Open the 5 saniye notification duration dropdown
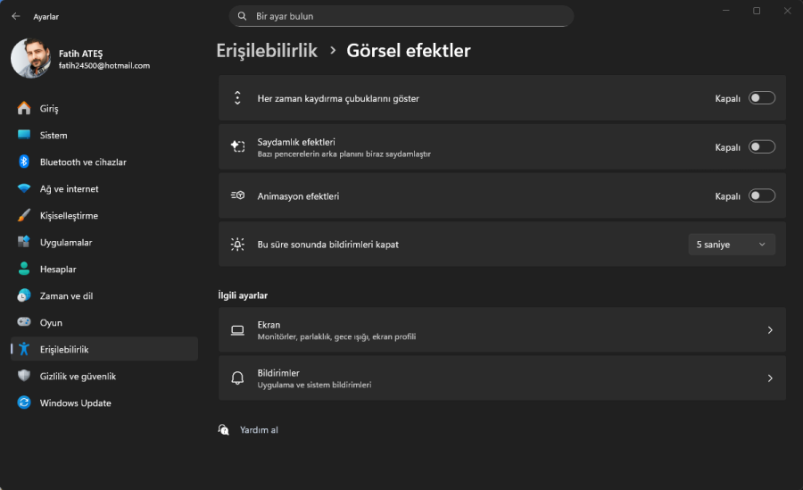 (731, 245)
